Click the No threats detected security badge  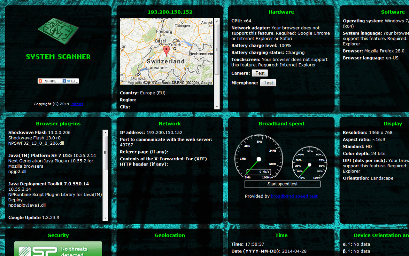[58, 250]
